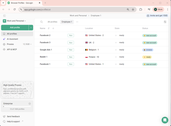Click UK - 2 proxy location

pos(90,43)
